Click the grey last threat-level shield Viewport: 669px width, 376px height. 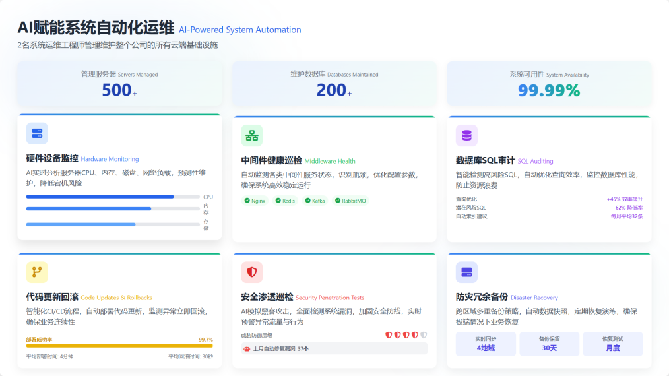(424, 335)
